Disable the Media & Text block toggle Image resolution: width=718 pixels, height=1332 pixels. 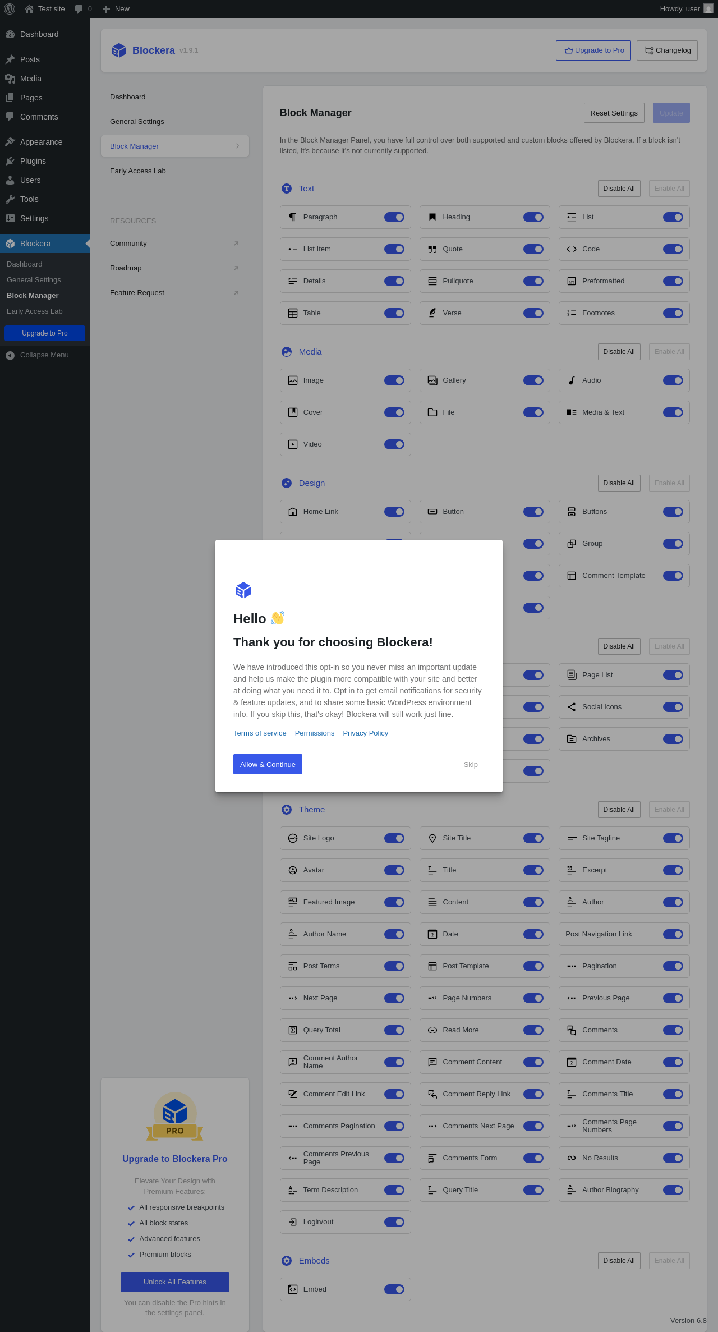tap(673, 412)
